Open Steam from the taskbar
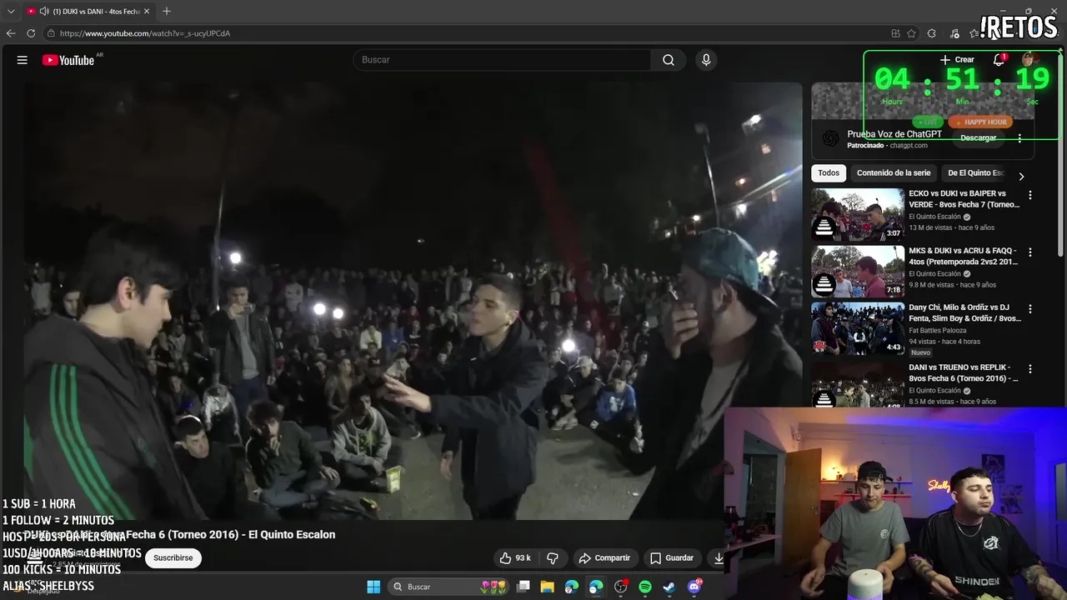 pyautogui.click(x=669, y=587)
